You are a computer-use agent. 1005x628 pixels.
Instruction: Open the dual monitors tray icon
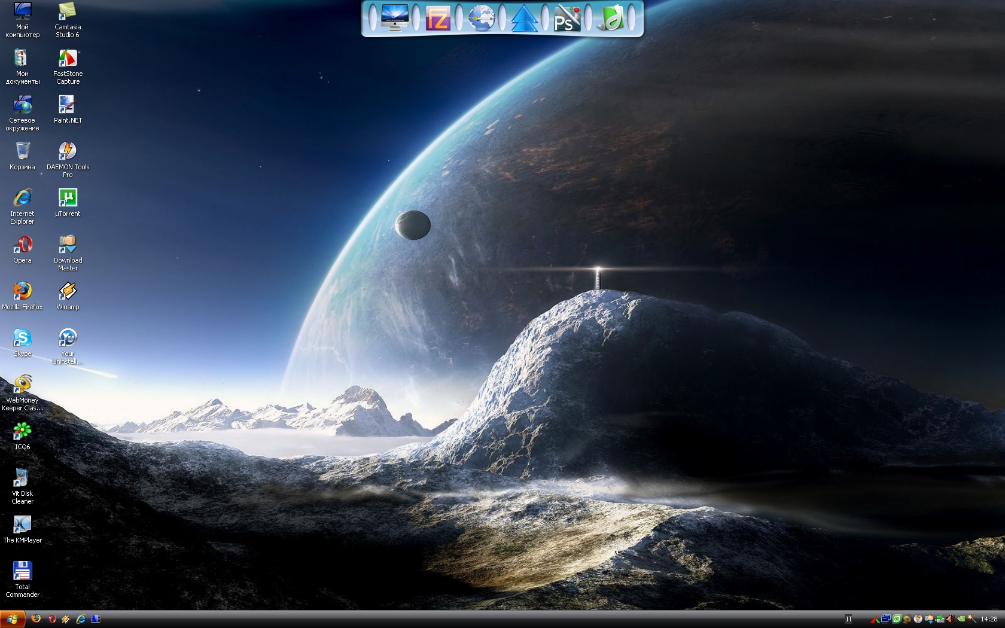tap(886, 619)
